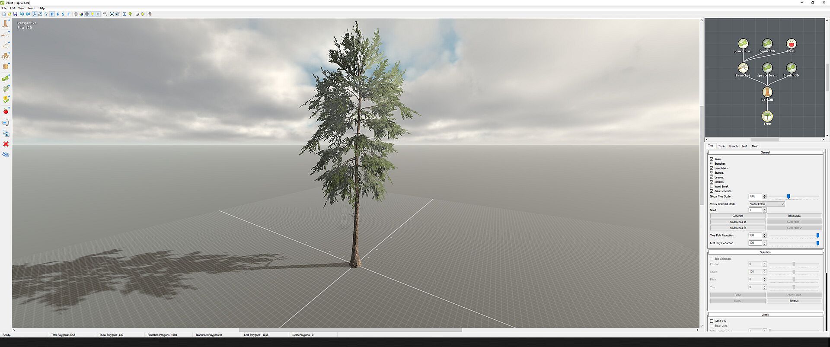Screen dimensions: 830x347
Task: Click the red apple add-mesh sidebar icon
Action: tap(6, 111)
